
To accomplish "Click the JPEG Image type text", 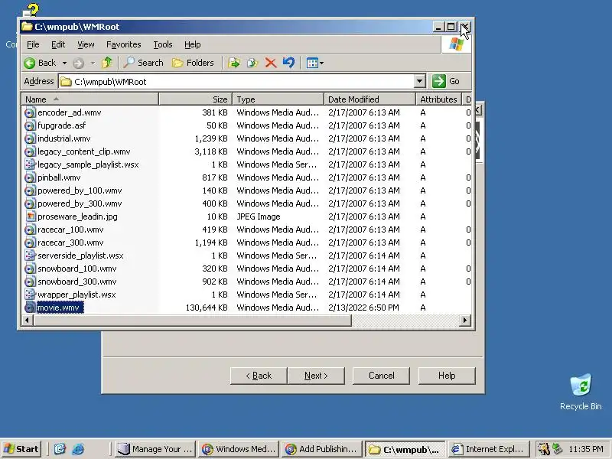I will coord(259,216).
